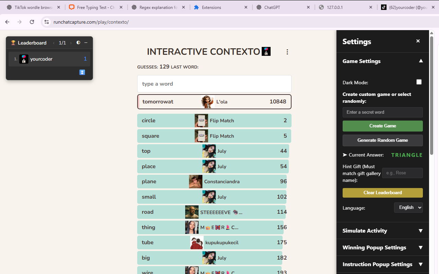Image resolution: width=439 pixels, height=274 pixels.
Task: Switch to the 127.0.0.1 tab
Action: [x=345, y=7]
